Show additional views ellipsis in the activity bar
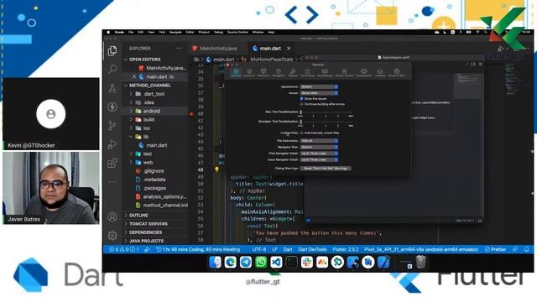This screenshot has height=302, width=537. pyautogui.click(x=112, y=182)
